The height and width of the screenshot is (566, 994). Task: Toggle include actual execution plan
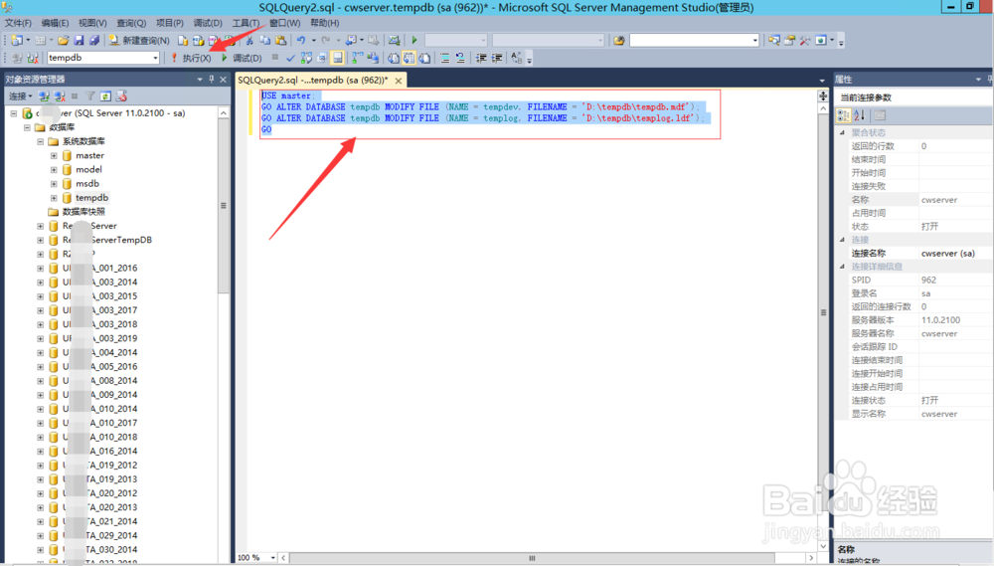(x=357, y=58)
